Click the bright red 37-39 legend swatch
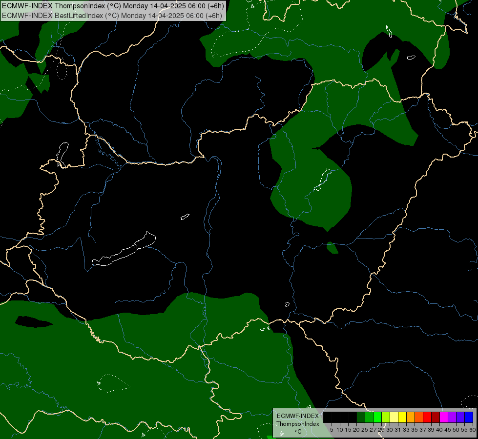Image resolution: width=478 pixels, height=439 pixels. (x=427, y=417)
